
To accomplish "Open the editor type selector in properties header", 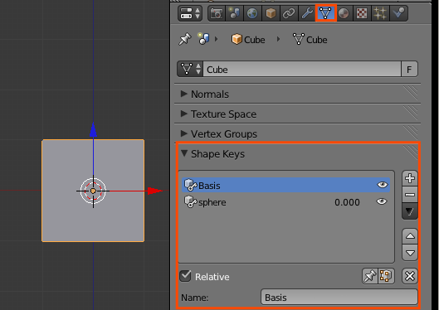I will pyautogui.click(x=190, y=13).
